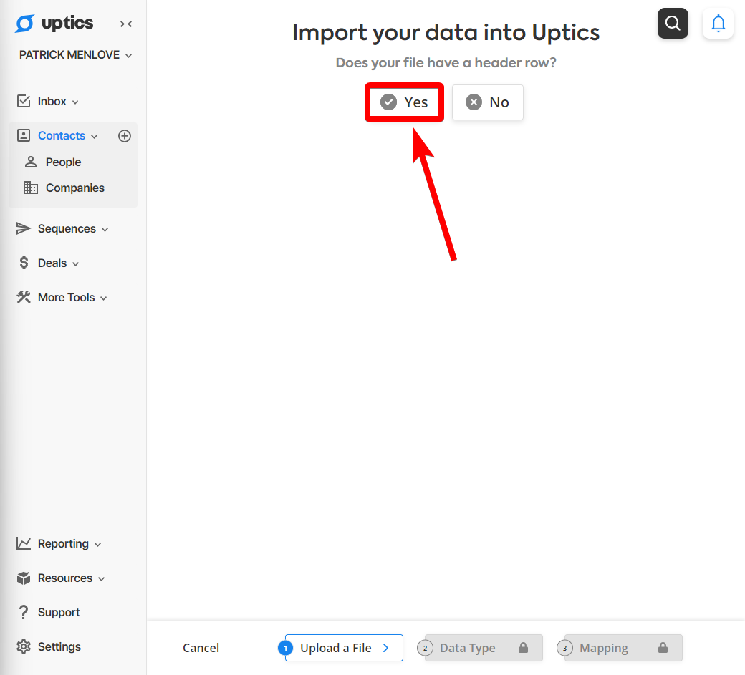Collapse the sidebar with the arrows icon
Screen dimensions: 745x675
tap(126, 24)
